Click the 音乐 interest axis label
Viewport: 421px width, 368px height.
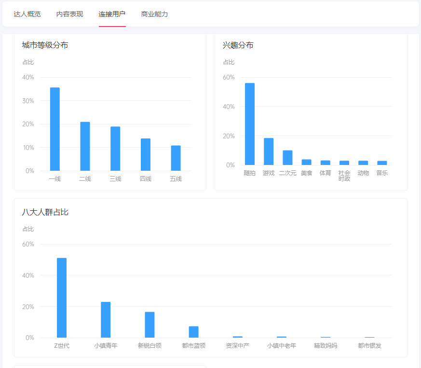coord(382,173)
